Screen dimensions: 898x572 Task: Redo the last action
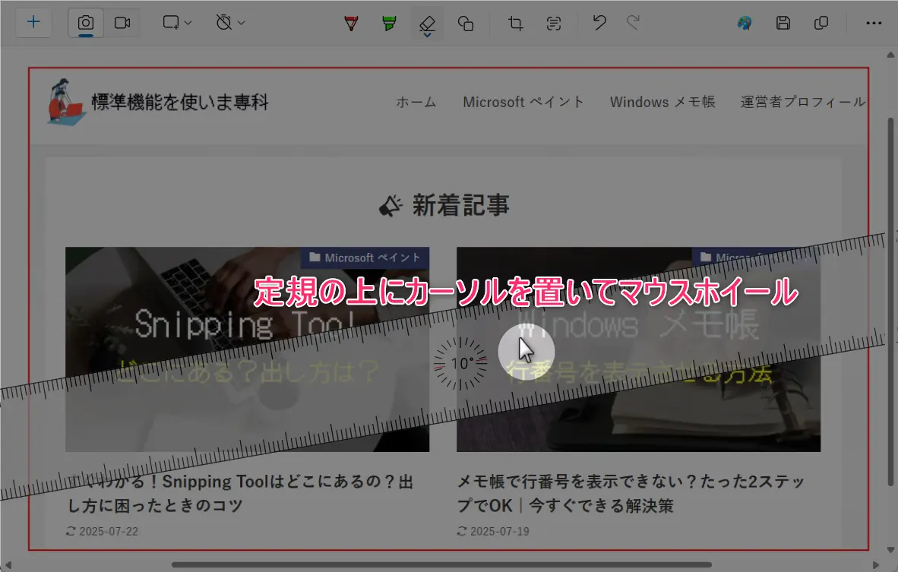pyautogui.click(x=633, y=23)
